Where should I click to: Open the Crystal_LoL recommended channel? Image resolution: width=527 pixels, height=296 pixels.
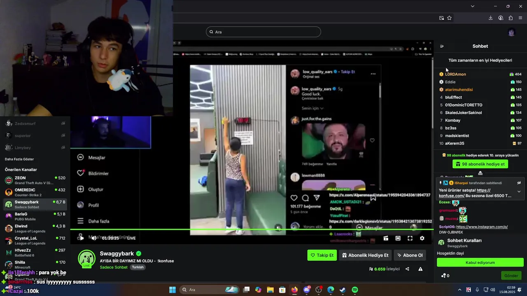coord(35,240)
